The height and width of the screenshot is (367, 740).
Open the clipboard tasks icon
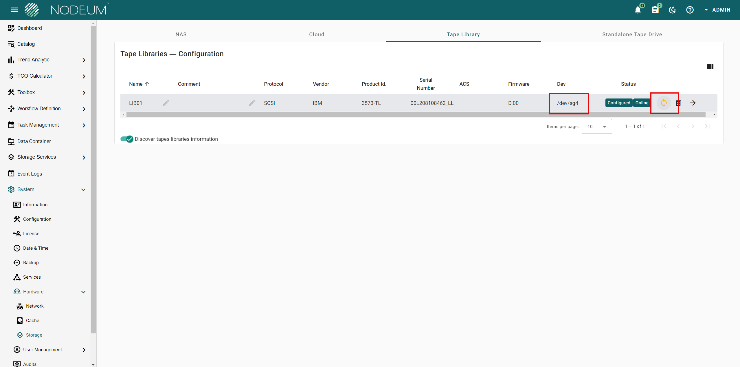[655, 10]
